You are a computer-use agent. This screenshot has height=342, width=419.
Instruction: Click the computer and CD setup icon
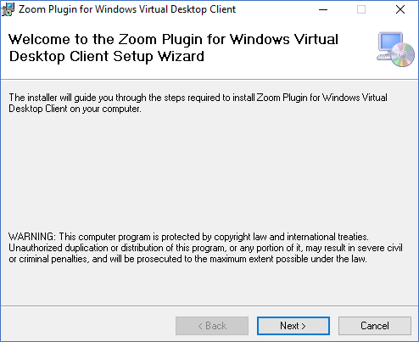(395, 49)
